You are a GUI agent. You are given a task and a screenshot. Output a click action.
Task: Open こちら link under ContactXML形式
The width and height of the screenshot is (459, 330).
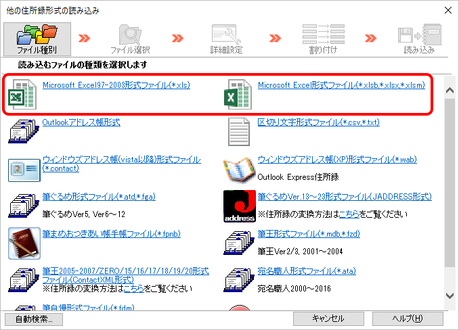pyautogui.click(x=134, y=289)
